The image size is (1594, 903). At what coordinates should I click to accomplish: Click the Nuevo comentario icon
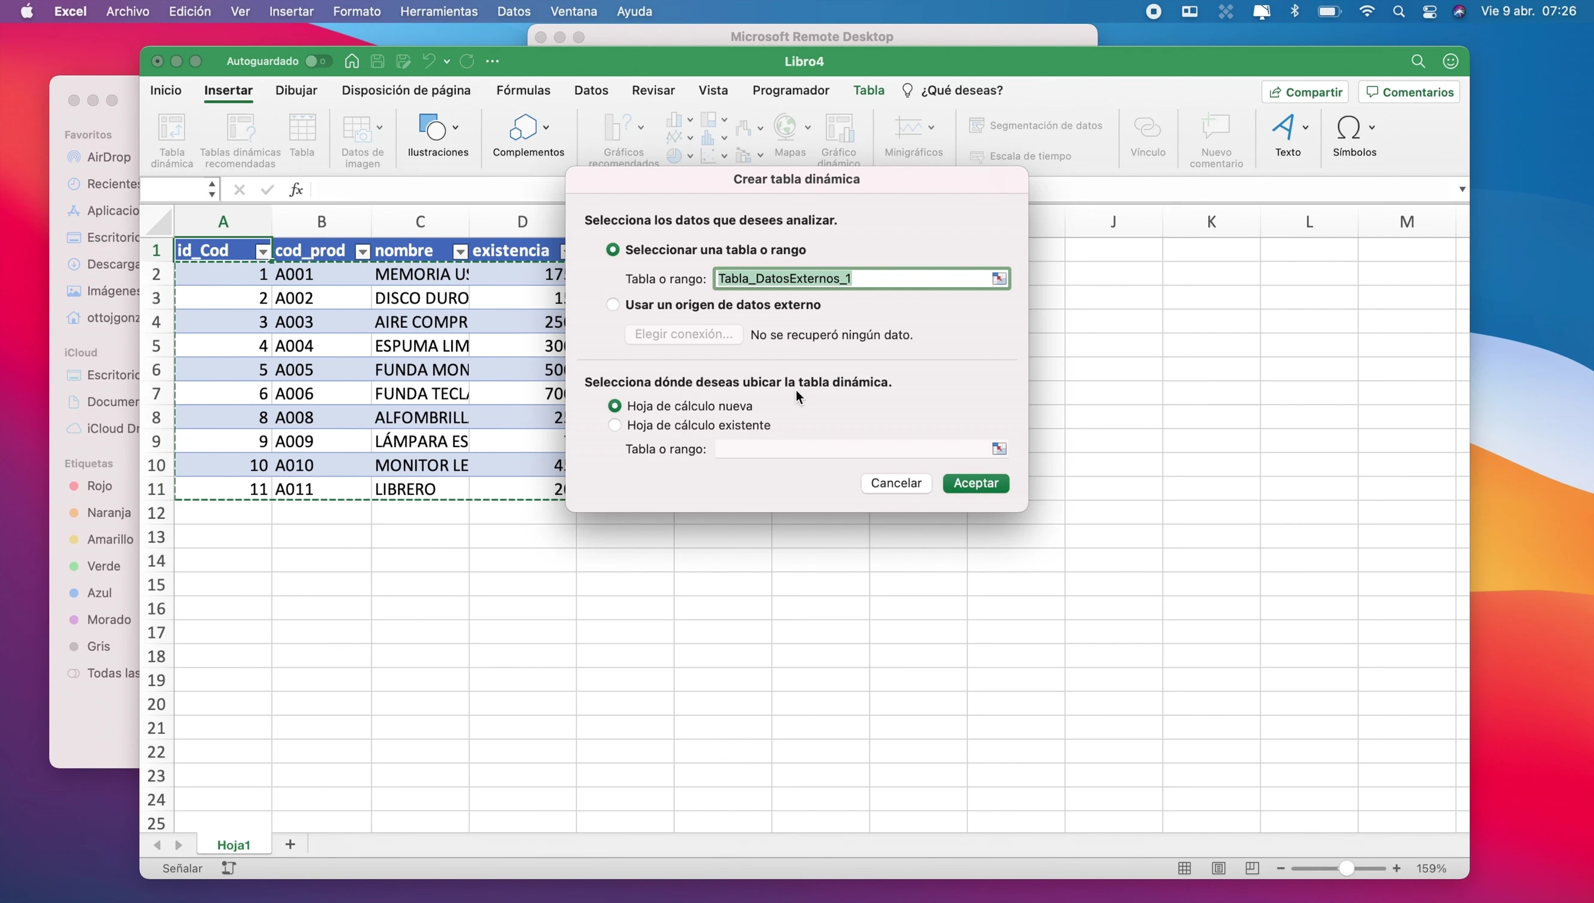click(x=1216, y=127)
